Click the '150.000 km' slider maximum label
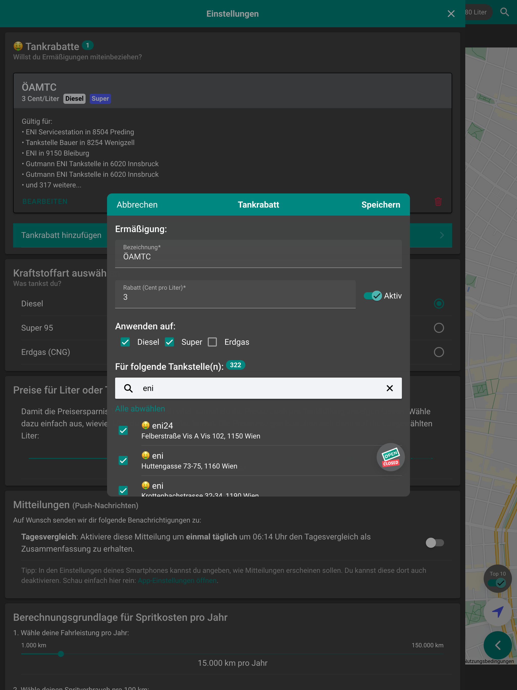Viewport: 517px width, 690px height. tap(427, 645)
